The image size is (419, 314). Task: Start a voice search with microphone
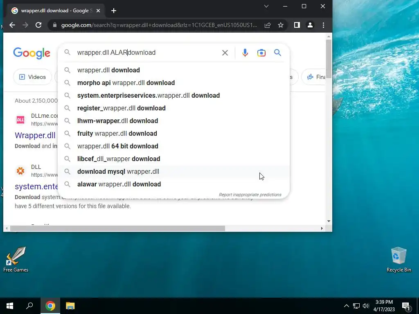pos(245,53)
